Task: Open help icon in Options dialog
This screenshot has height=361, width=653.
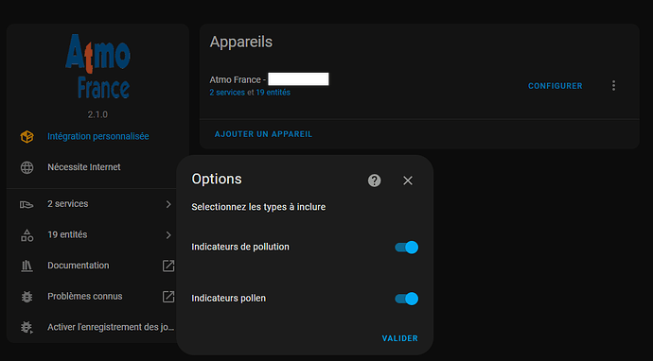Action: (375, 180)
